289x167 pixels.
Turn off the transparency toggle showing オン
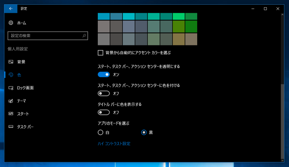(x=104, y=75)
